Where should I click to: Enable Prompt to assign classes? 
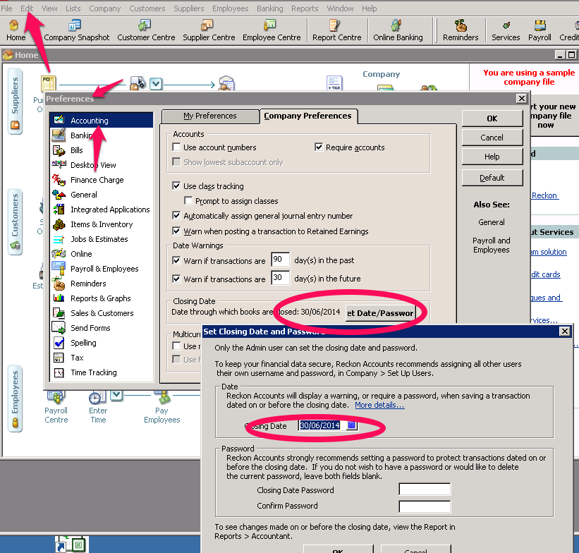coord(188,200)
